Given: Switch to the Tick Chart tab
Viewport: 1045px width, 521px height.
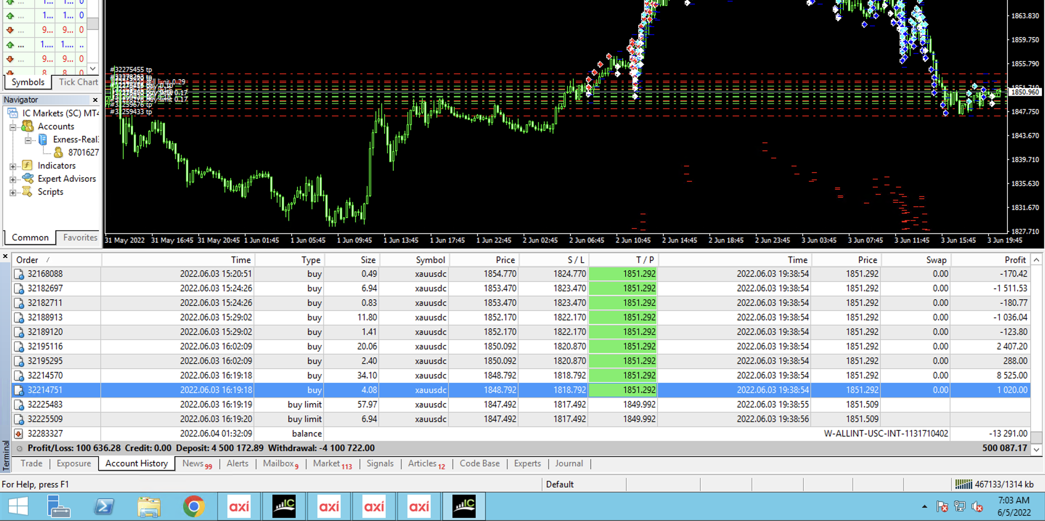Looking at the screenshot, I should 78,82.
